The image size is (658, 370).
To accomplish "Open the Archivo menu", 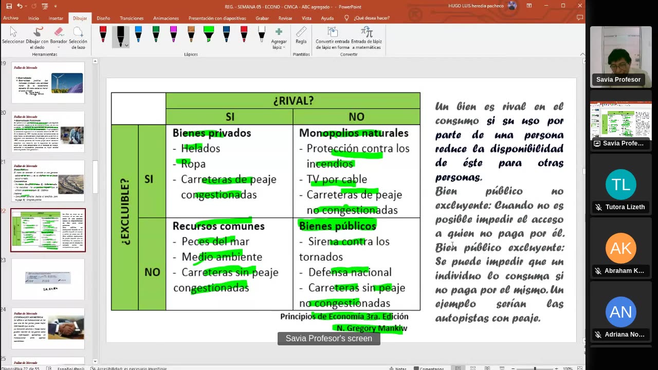I will 11,18.
